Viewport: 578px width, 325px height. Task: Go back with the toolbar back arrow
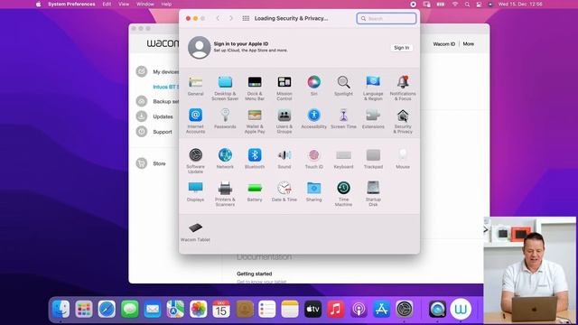[218, 18]
